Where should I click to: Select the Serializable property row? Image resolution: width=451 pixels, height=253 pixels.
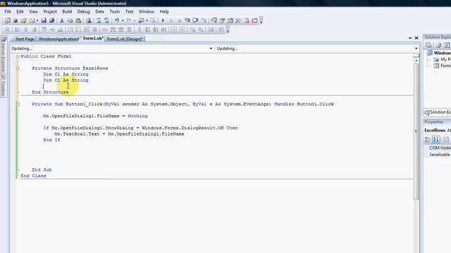[x=438, y=155]
